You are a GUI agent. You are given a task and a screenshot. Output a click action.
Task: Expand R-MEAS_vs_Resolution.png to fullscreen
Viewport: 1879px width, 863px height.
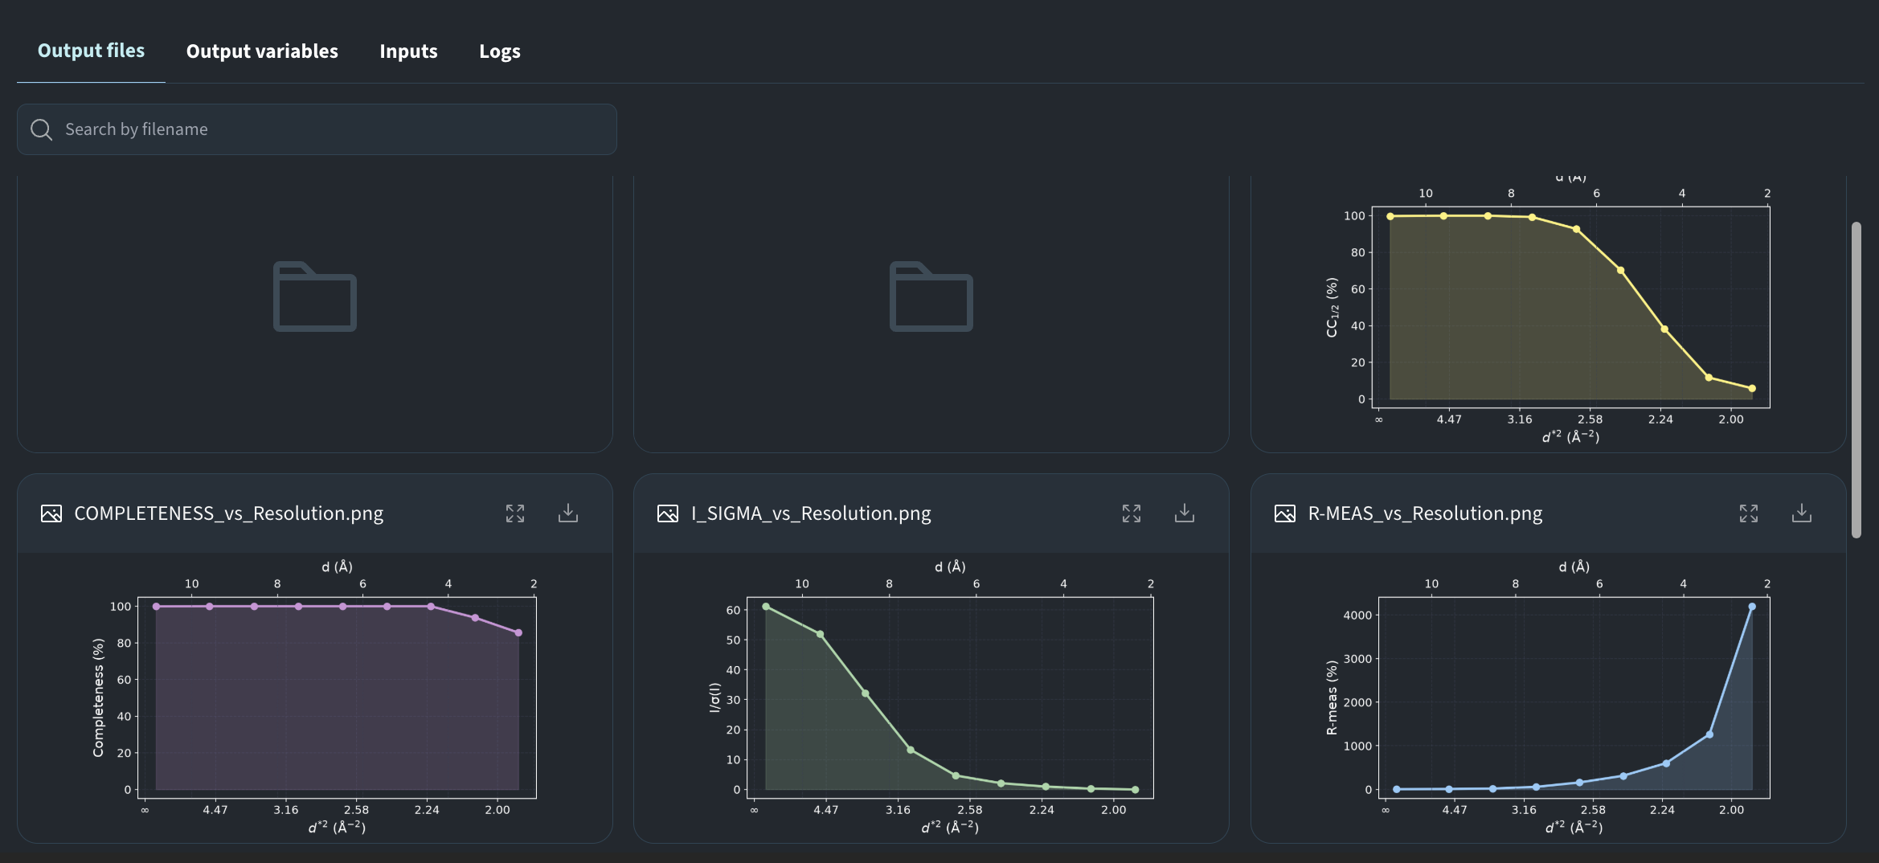tap(1749, 513)
